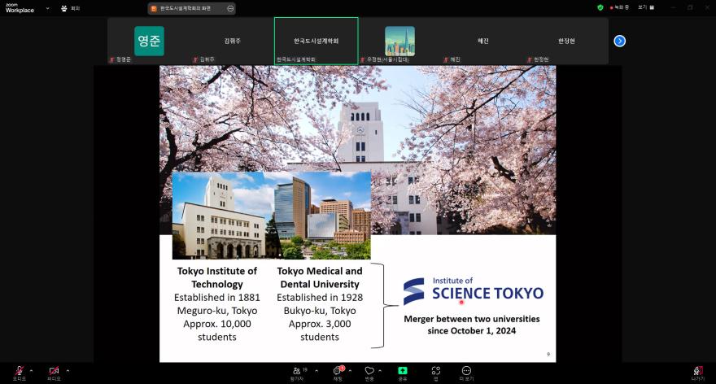Click the muted mic icon beside 정영준
716x384 pixels.
[112, 60]
